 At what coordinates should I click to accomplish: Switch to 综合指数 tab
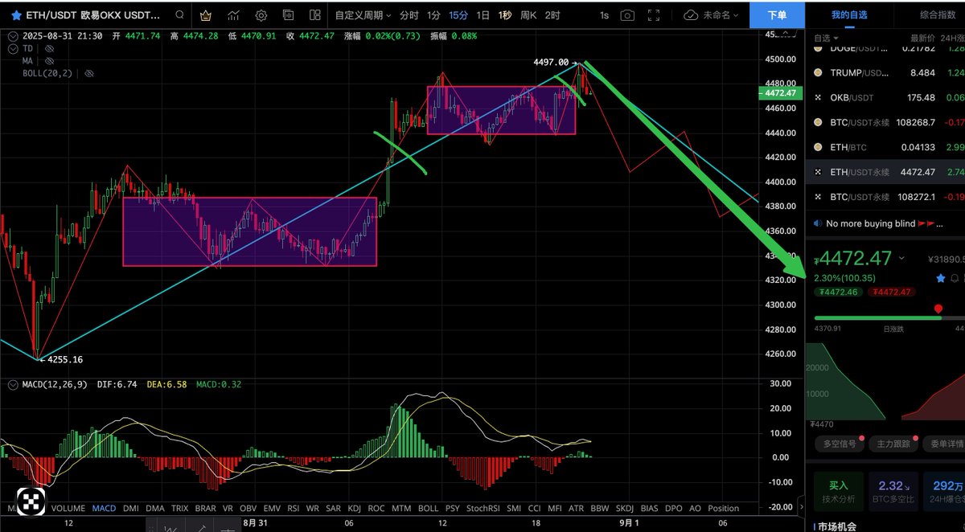pyautogui.click(x=938, y=15)
